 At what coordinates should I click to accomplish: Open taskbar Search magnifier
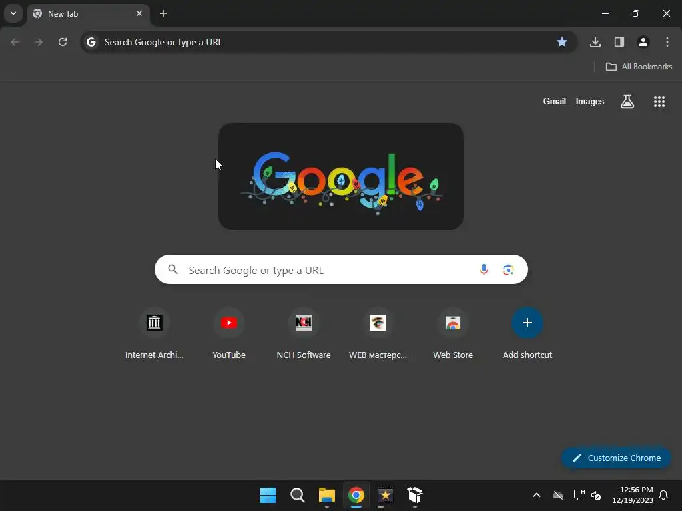[298, 495]
